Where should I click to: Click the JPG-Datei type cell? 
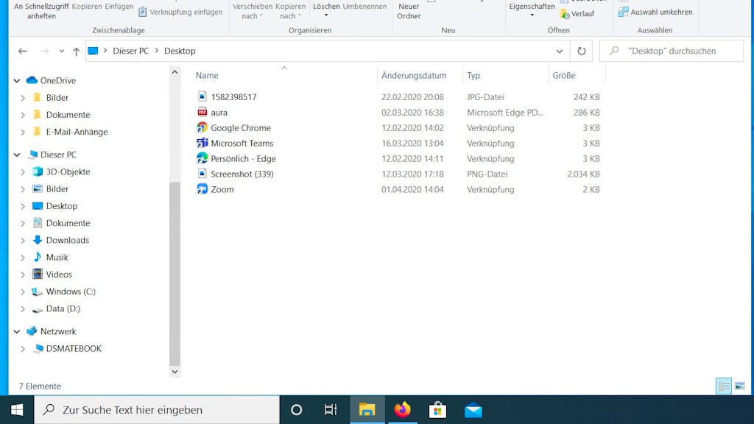pyautogui.click(x=485, y=97)
